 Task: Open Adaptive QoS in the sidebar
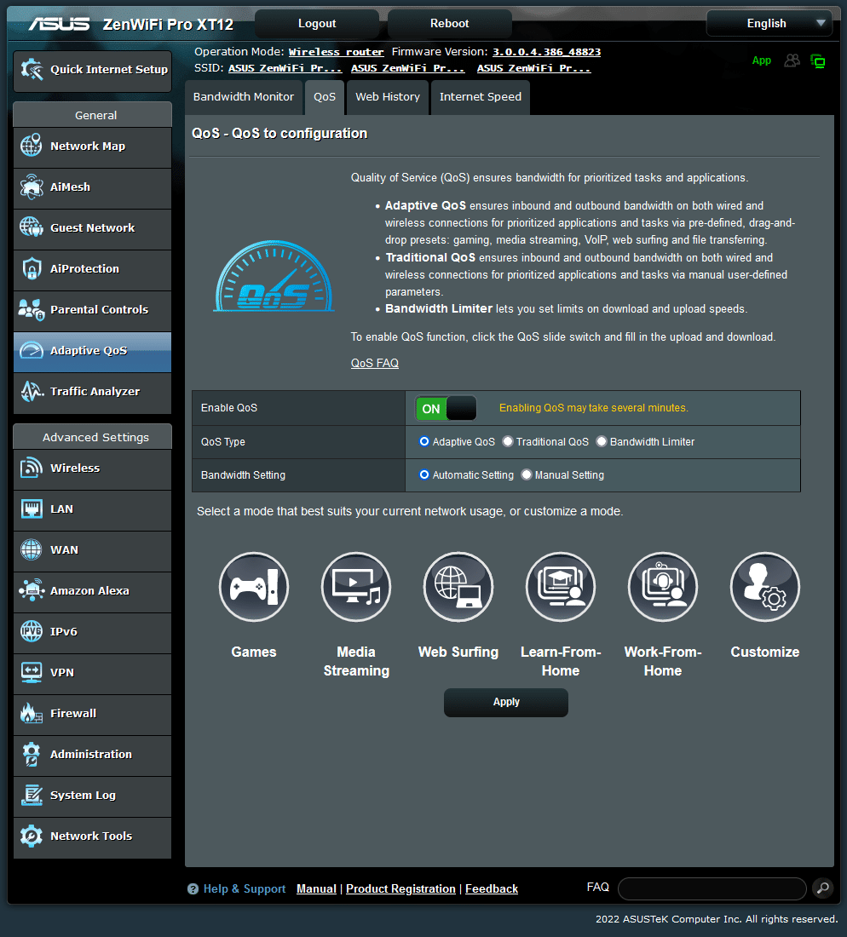(x=93, y=351)
